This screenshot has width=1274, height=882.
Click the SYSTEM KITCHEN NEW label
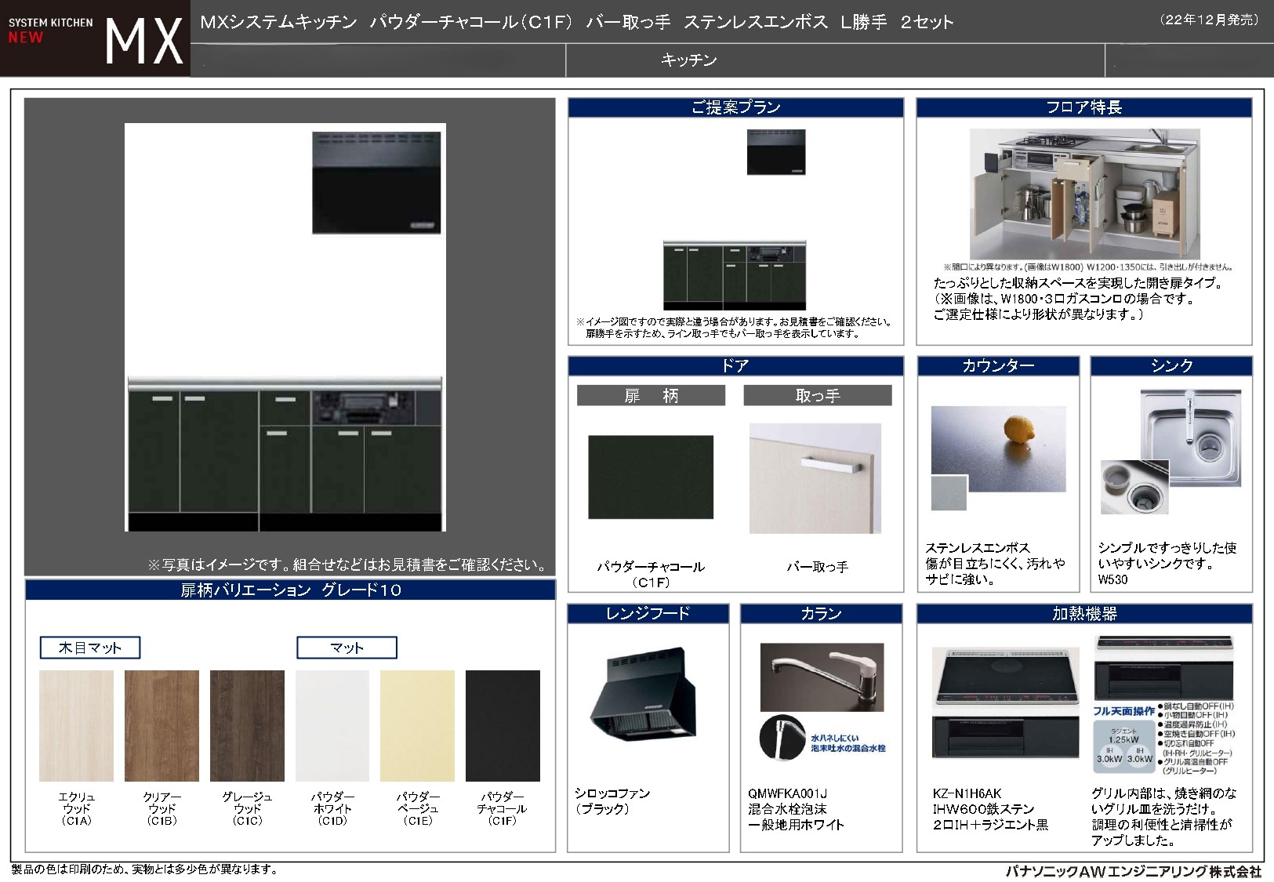(x=50, y=30)
